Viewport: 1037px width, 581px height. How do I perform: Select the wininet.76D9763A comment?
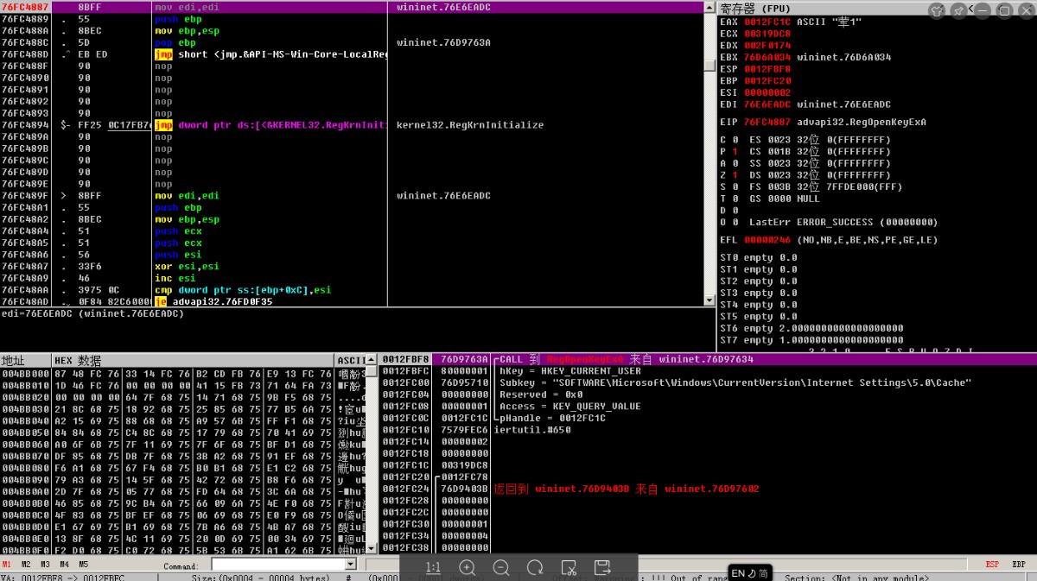click(444, 42)
